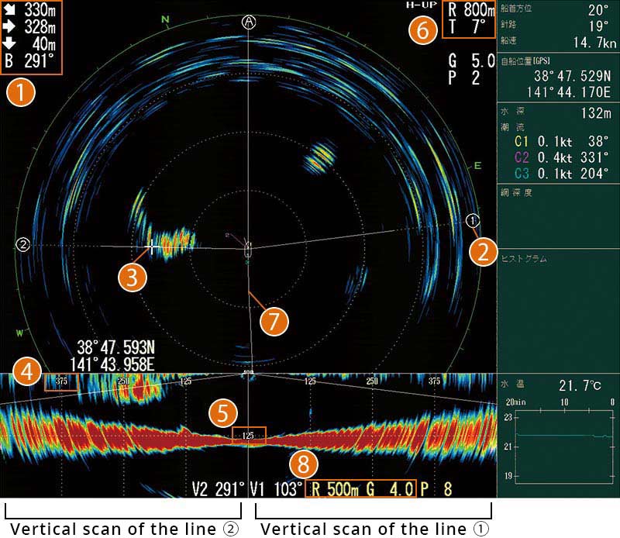Toggle the H-UP heading mode label

pyautogui.click(x=418, y=5)
